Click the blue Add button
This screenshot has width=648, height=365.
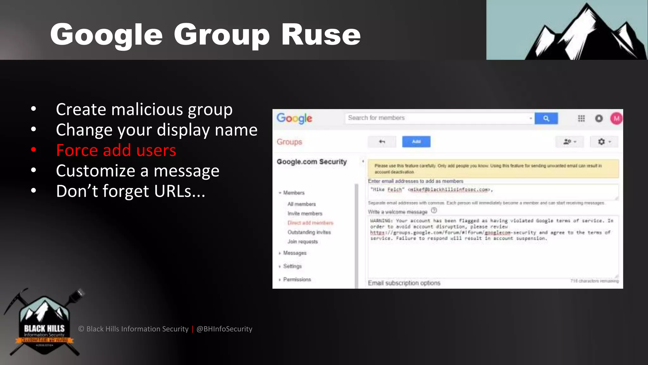click(416, 142)
